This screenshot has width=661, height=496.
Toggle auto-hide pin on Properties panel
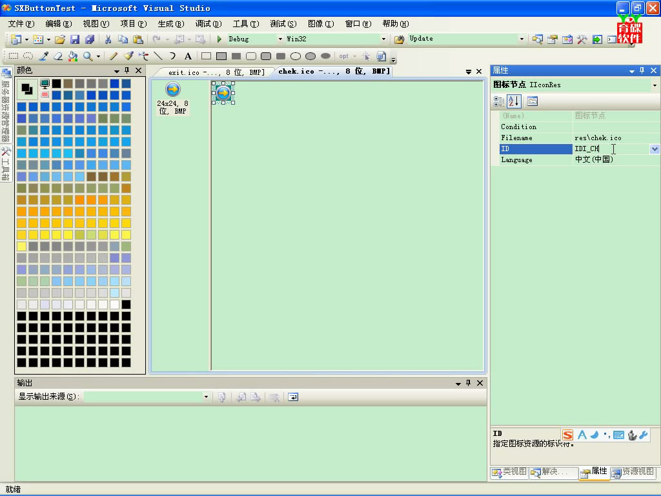[x=642, y=70]
